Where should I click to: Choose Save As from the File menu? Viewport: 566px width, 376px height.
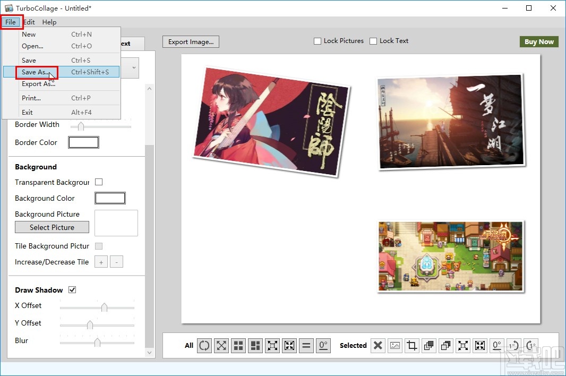click(36, 72)
